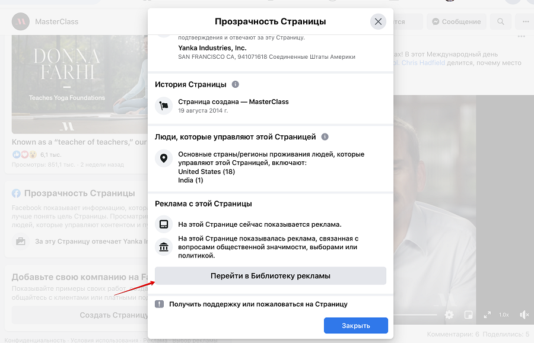The height and width of the screenshot is (343, 534).
Task: Unmute the video with speaker icon
Action: [x=524, y=315]
